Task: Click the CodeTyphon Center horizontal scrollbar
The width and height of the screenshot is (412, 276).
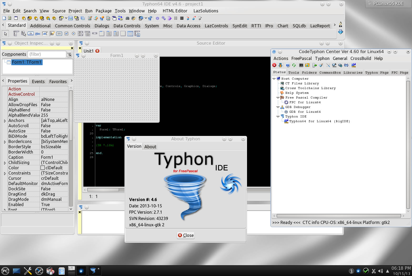Action: [339, 216]
